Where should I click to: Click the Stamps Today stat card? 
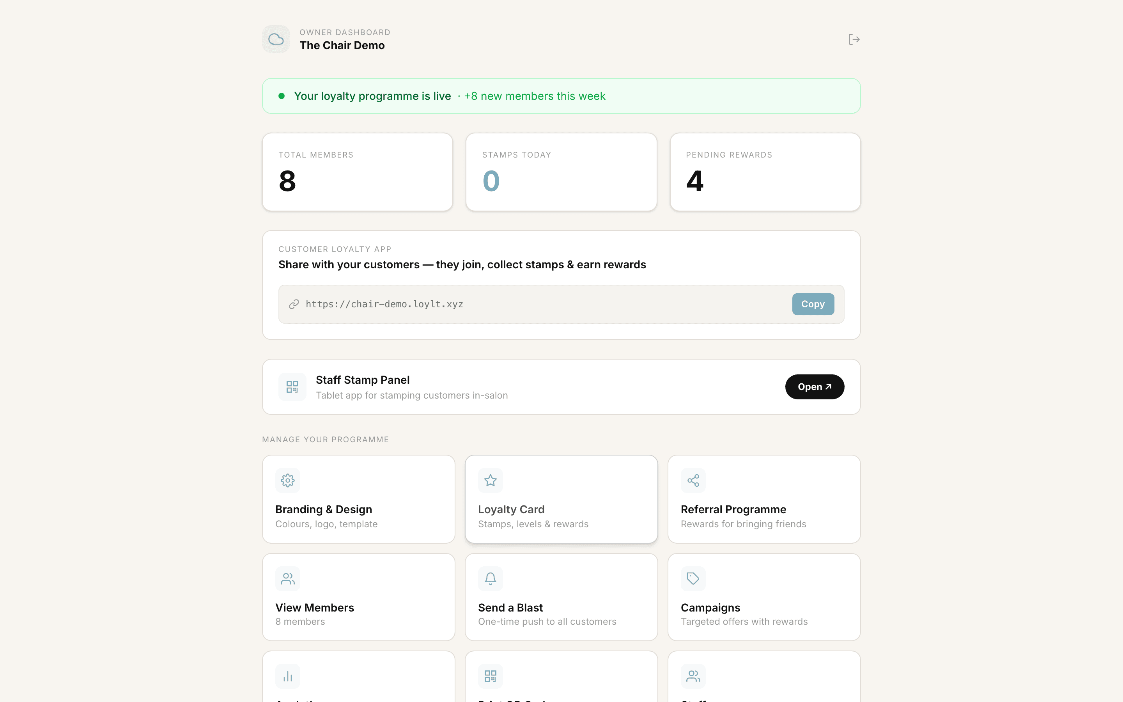(x=561, y=172)
